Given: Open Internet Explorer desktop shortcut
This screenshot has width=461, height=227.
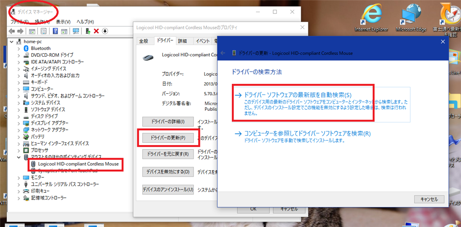Looking at the screenshot, I should click(x=371, y=18).
